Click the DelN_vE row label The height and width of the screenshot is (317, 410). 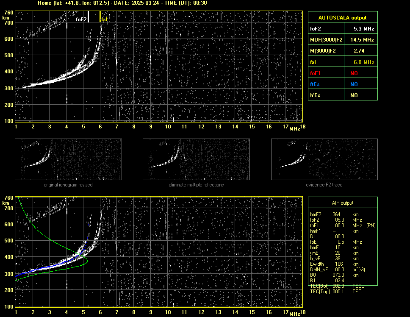[x=319, y=270]
